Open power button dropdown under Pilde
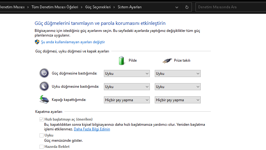 (127, 74)
